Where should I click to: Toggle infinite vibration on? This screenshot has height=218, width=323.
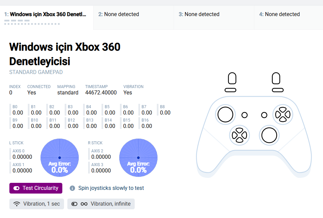coord(101,204)
